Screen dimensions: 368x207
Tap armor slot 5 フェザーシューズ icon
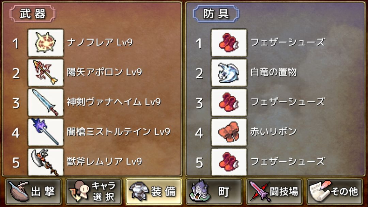click(229, 162)
